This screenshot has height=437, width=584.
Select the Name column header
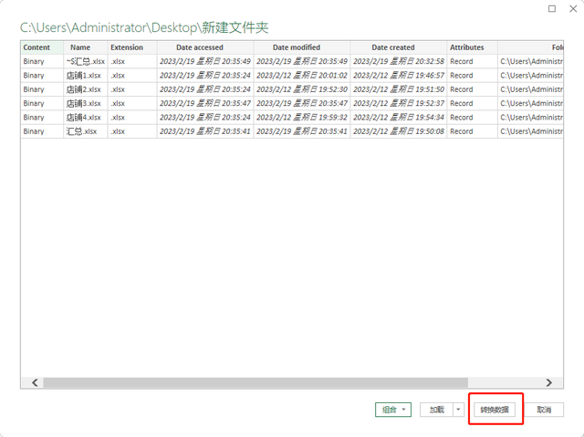(86, 47)
